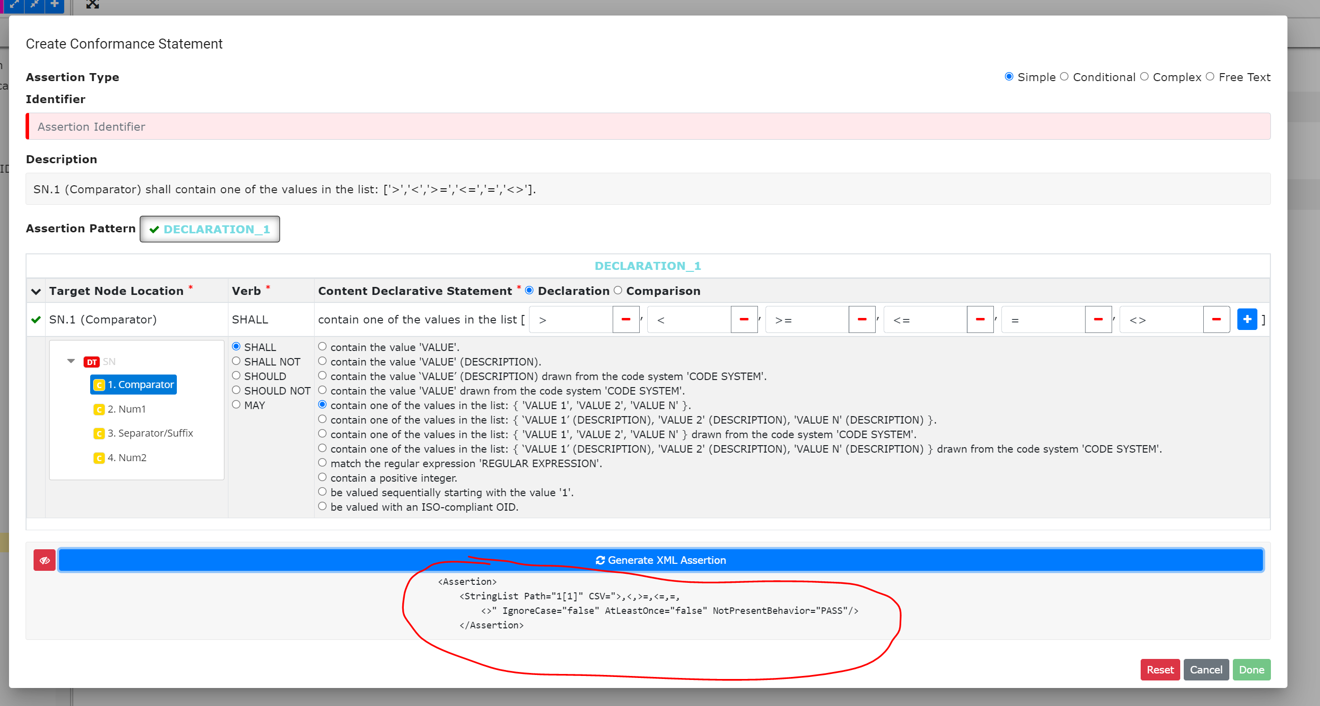Click the black crossed-arrows icon above the dialog
The width and height of the screenshot is (1320, 706).
click(92, 5)
